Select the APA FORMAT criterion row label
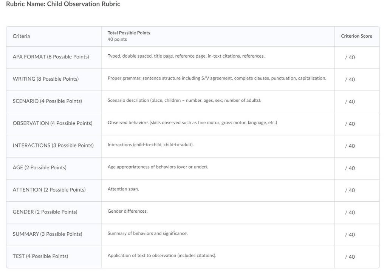Viewport: 387px width, 273px height. tap(51, 57)
